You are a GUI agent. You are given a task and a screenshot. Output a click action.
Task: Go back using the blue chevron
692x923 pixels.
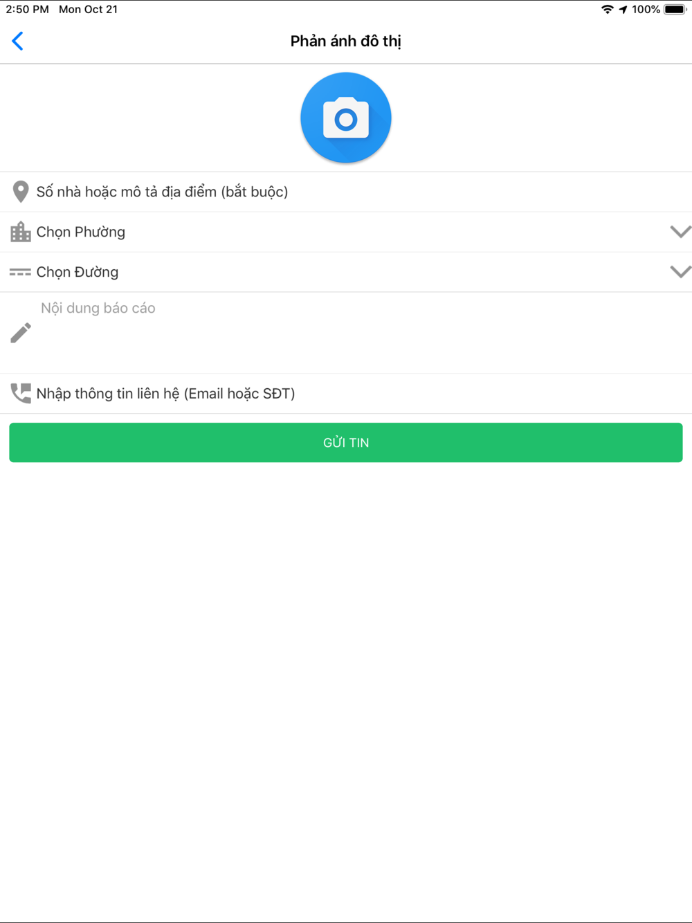pyautogui.click(x=18, y=41)
